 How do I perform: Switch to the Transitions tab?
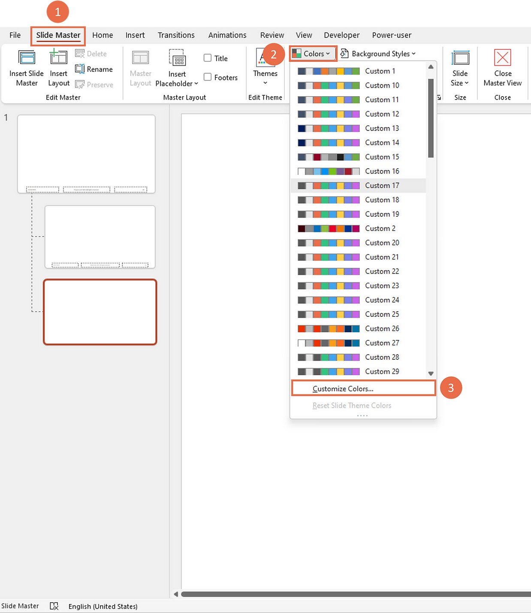tap(176, 35)
